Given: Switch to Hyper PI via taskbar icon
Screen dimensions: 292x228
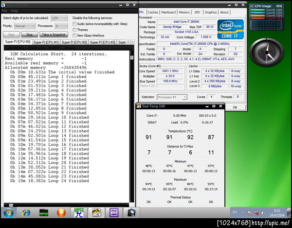Looking at the screenshot, I should pos(79,212).
